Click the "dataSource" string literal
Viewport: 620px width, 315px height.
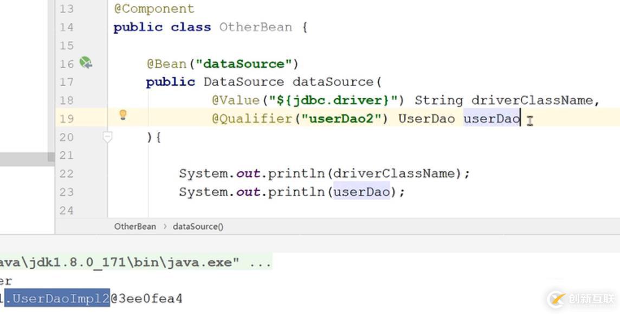pyautogui.click(x=243, y=64)
